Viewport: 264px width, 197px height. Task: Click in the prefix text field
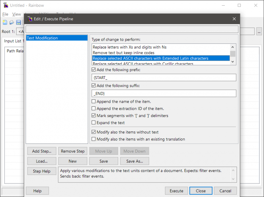tap(164, 77)
